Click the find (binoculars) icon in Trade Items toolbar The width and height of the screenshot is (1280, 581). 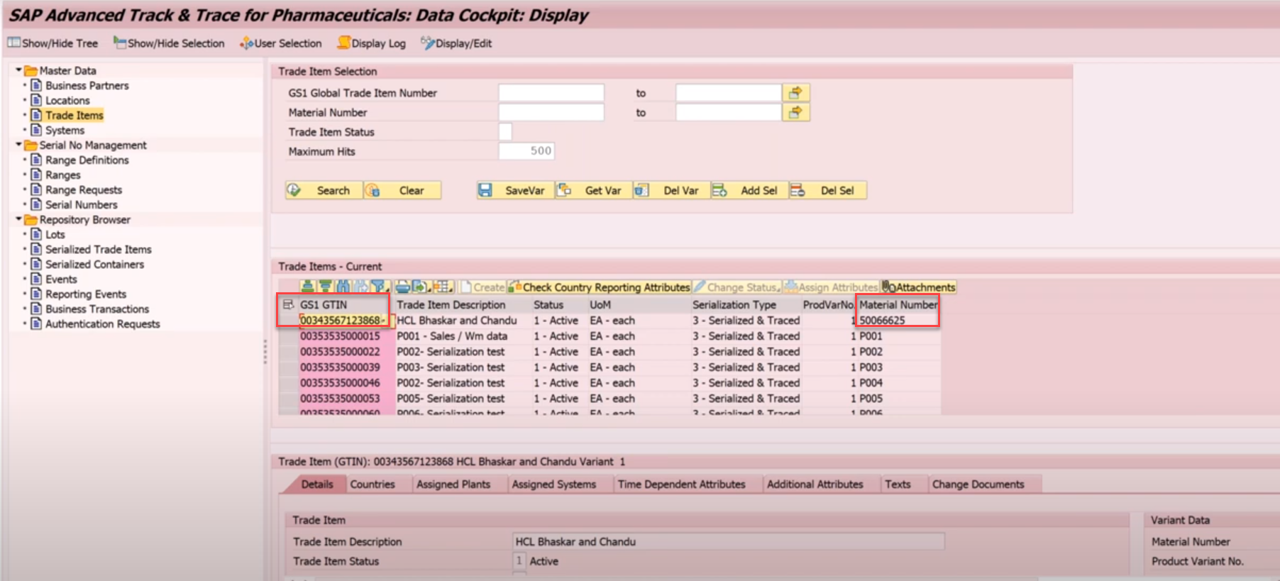click(x=343, y=287)
